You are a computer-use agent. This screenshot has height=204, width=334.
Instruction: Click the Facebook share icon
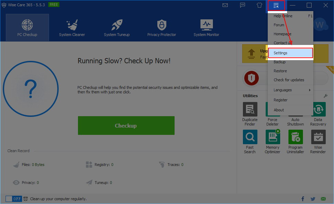pos(303,199)
